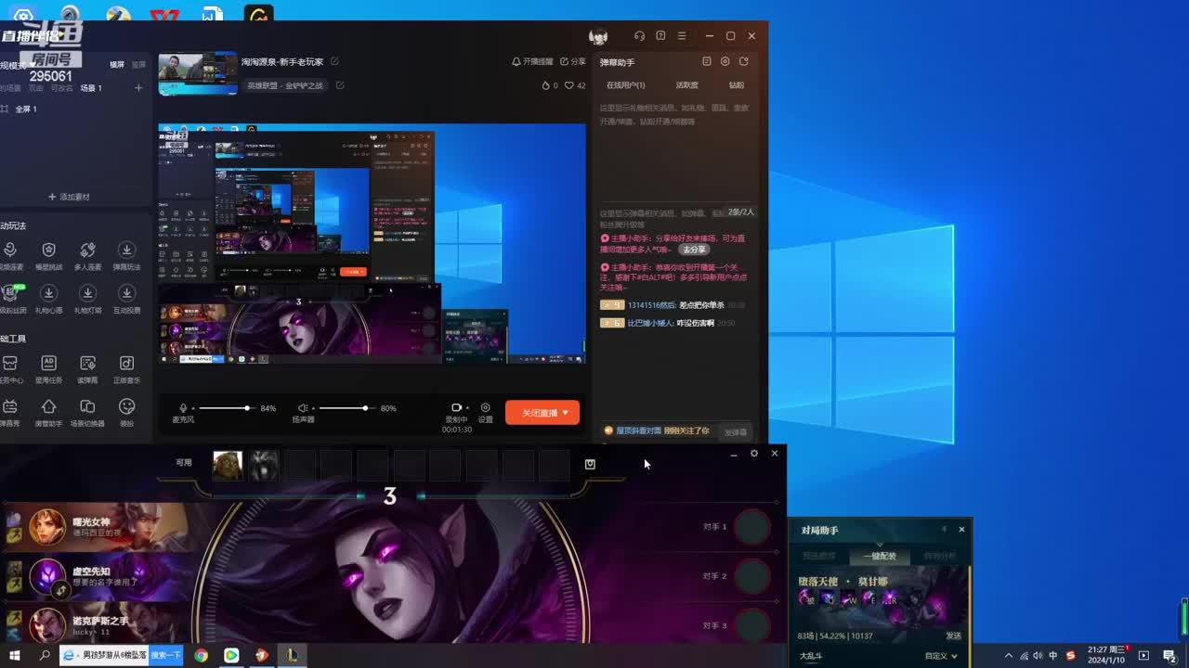
Task: Open Windows taskbar search
Action: point(45,655)
